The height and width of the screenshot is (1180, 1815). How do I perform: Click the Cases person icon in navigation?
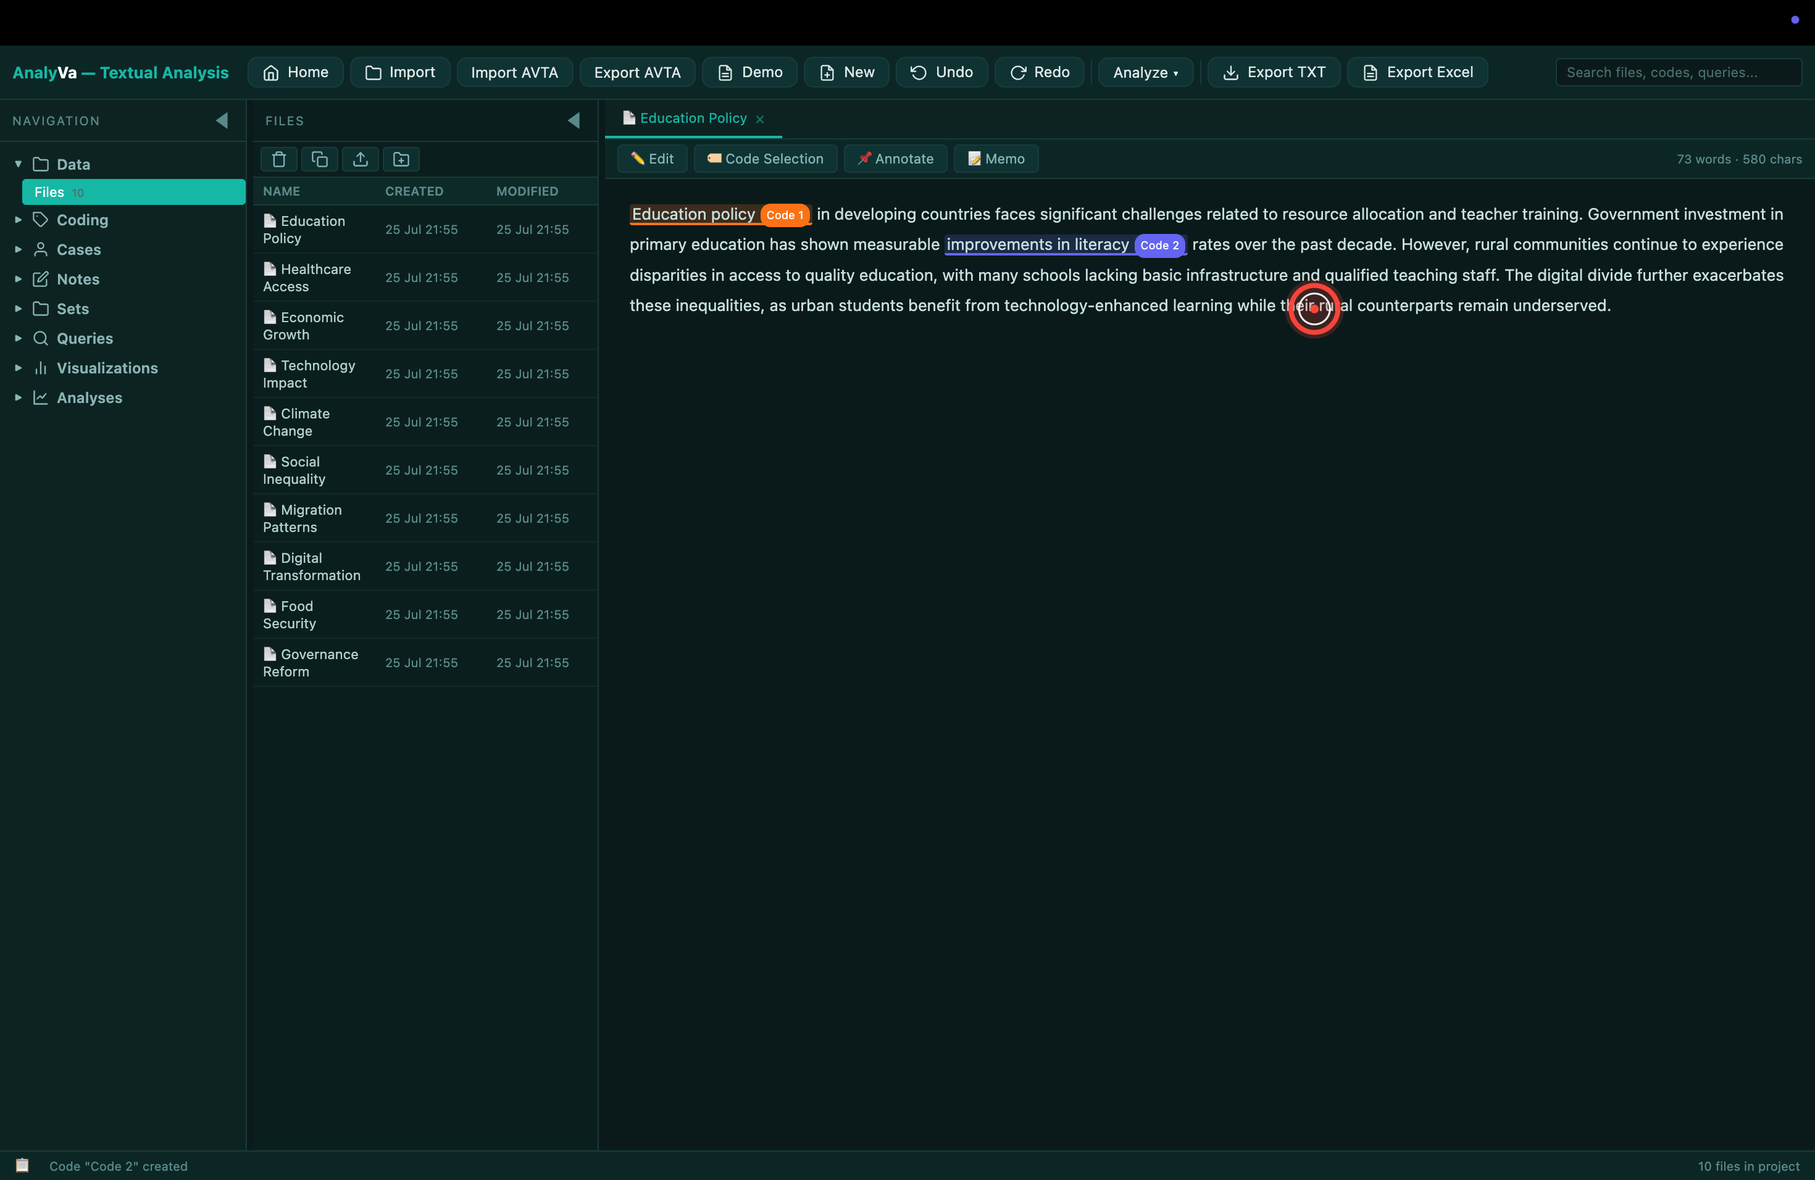pos(40,249)
